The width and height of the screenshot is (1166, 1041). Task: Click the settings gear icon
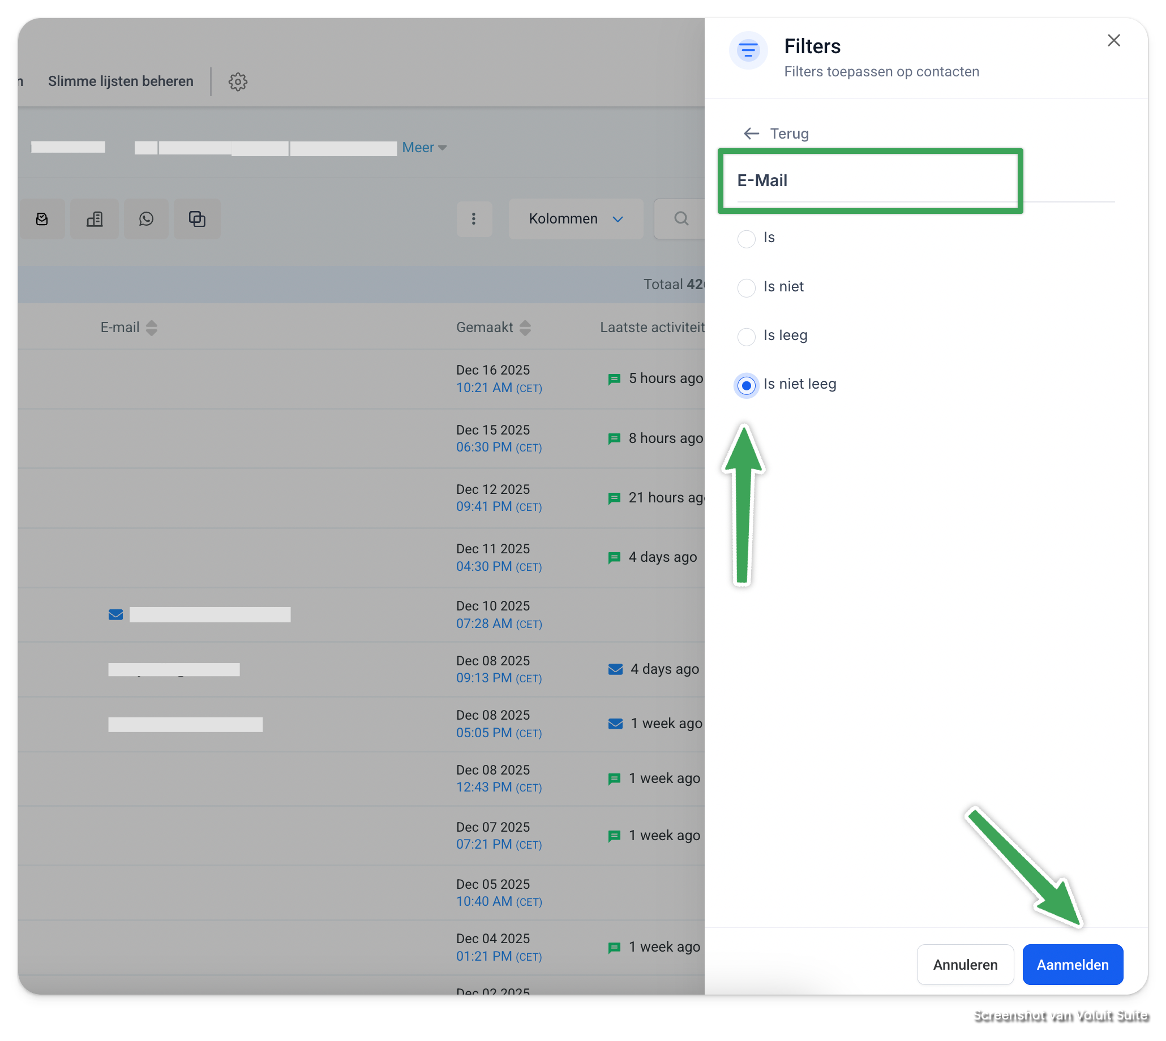click(237, 82)
